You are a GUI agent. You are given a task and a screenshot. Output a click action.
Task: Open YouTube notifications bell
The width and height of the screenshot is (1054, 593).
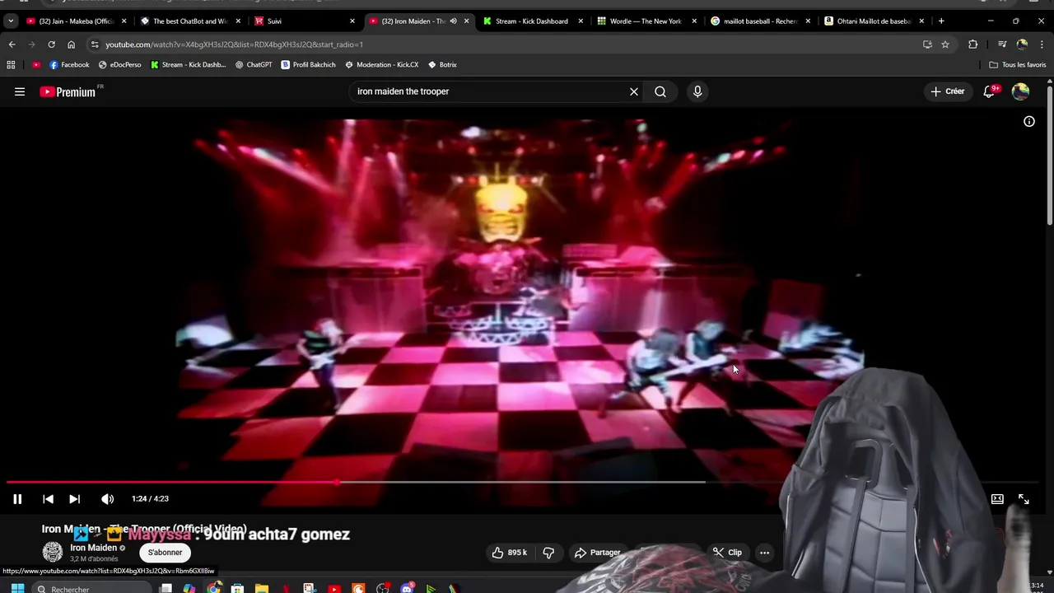coord(990,91)
